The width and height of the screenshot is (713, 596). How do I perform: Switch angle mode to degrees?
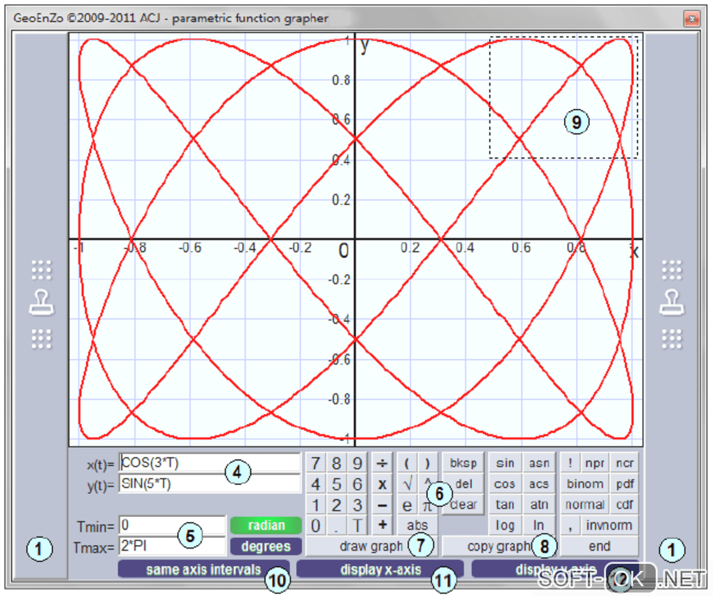coord(266,546)
